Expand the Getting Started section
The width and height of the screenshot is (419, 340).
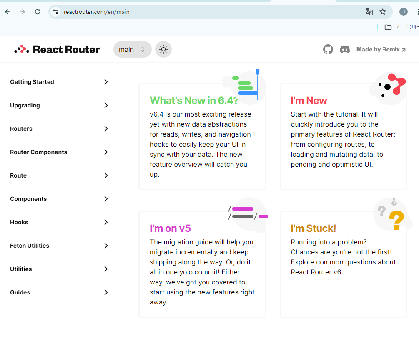click(x=59, y=82)
